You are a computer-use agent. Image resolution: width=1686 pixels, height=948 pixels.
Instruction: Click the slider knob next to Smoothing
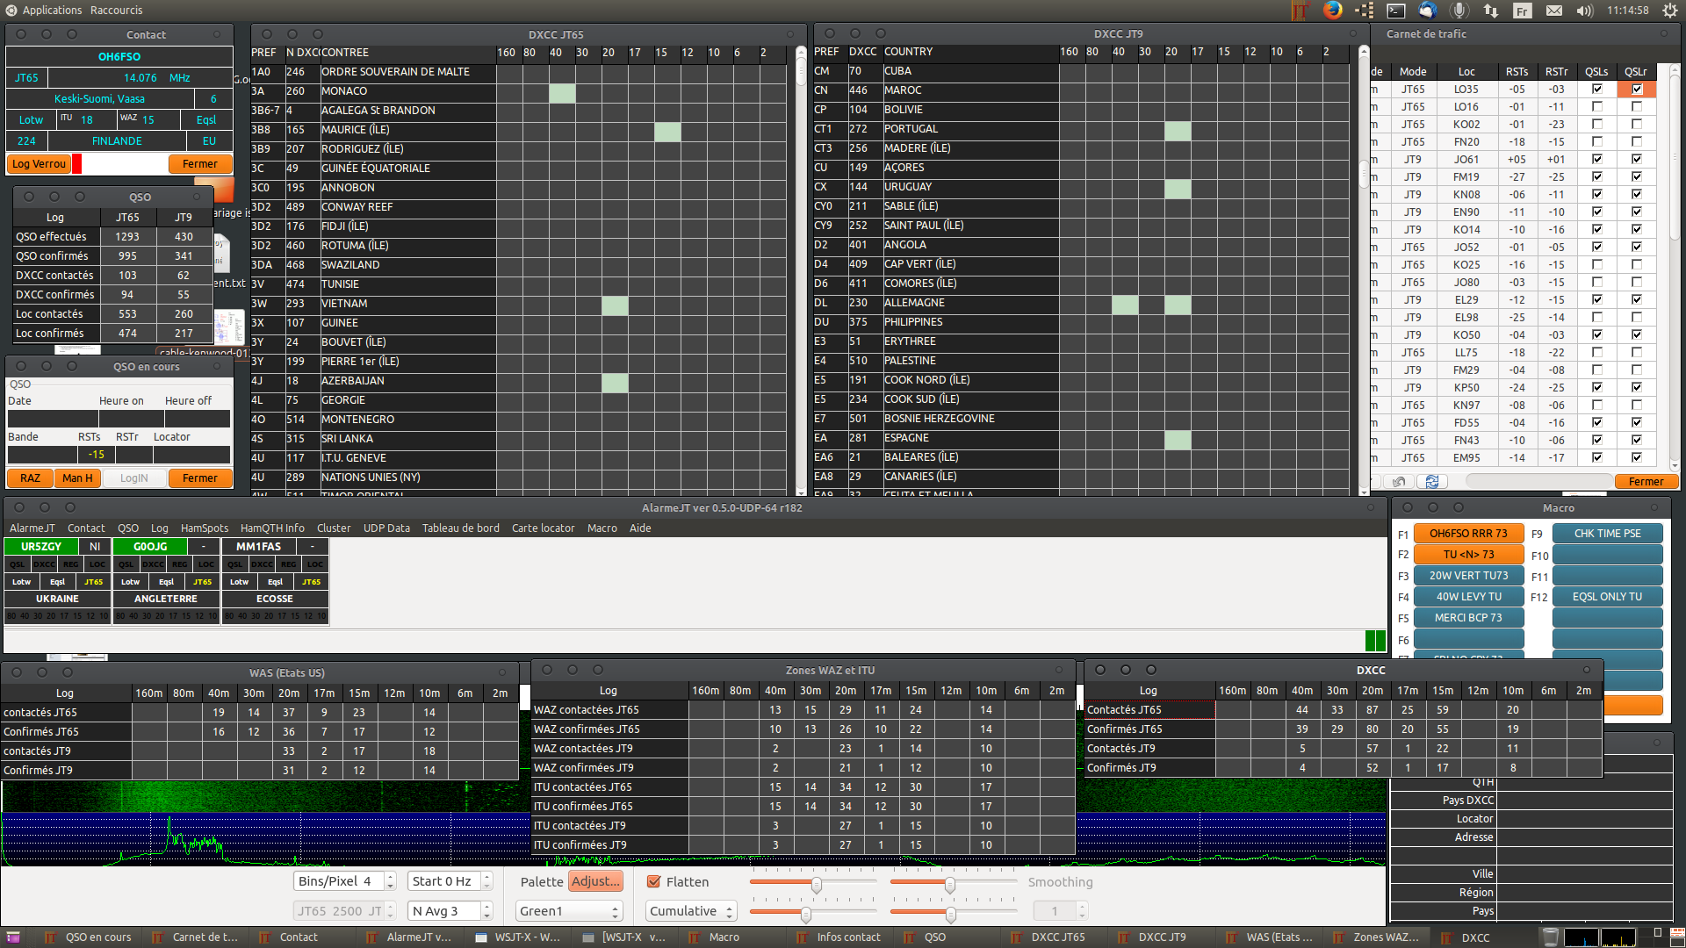pos(949,885)
